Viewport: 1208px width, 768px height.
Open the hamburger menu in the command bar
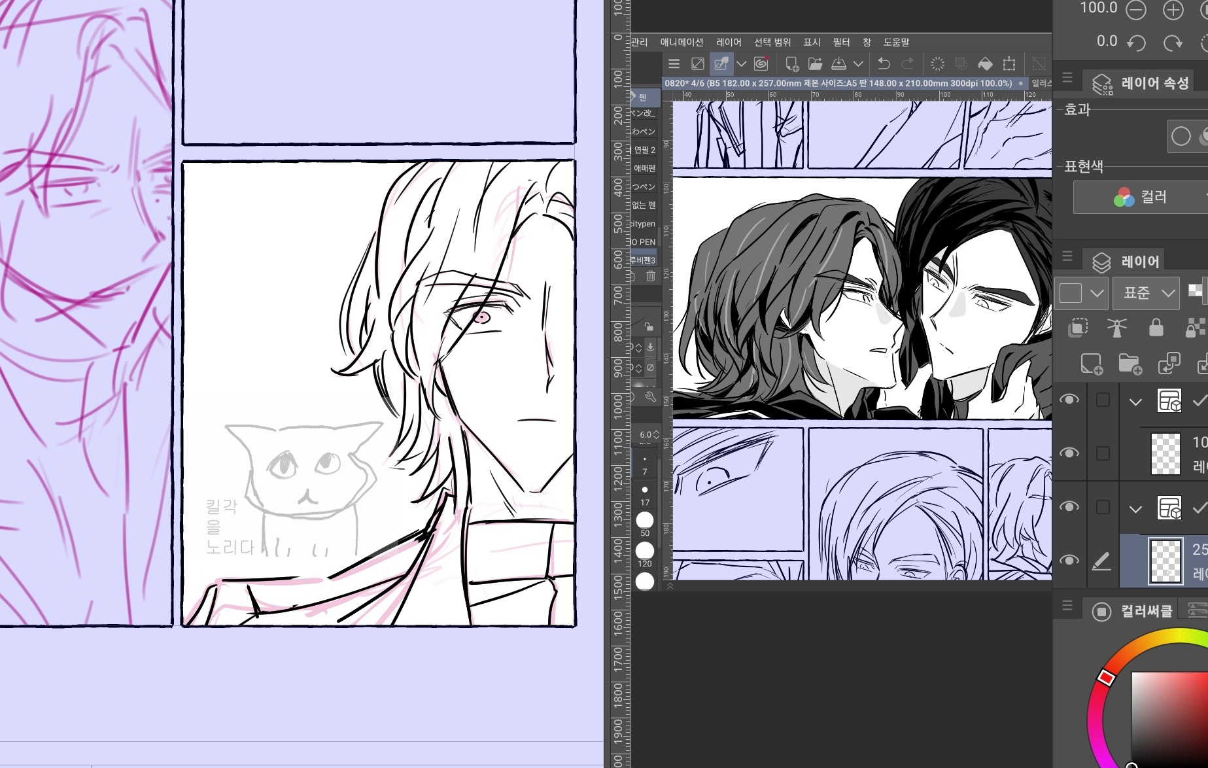pos(674,63)
